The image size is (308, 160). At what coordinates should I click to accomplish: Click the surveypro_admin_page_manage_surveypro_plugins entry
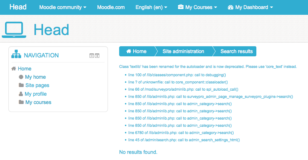tap(211, 96)
